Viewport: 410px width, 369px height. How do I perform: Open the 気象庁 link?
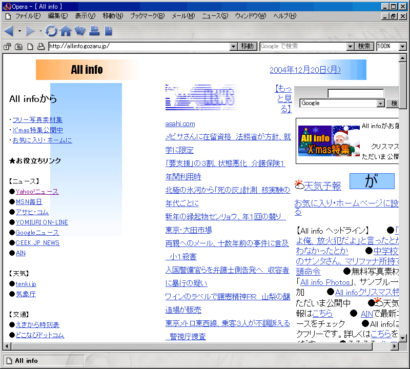coord(26,294)
